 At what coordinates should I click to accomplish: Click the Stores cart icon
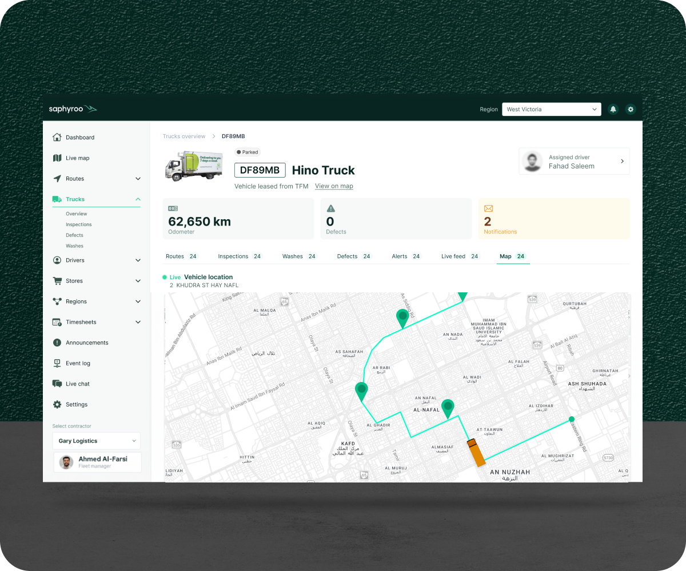pyautogui.click(x=57, y=280)
